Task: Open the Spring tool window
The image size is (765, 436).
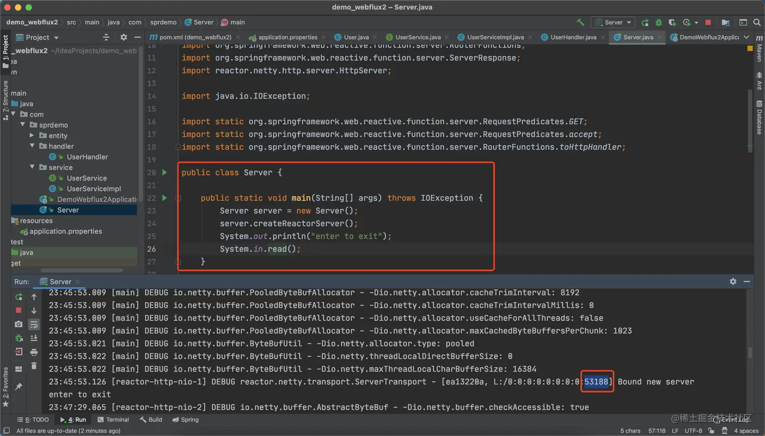Action: (185, 420)
